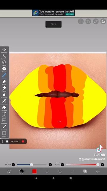The width and height of the screenshot is (107, 191).
Task: Increase opacity with plus button
Action: [102, 165]
